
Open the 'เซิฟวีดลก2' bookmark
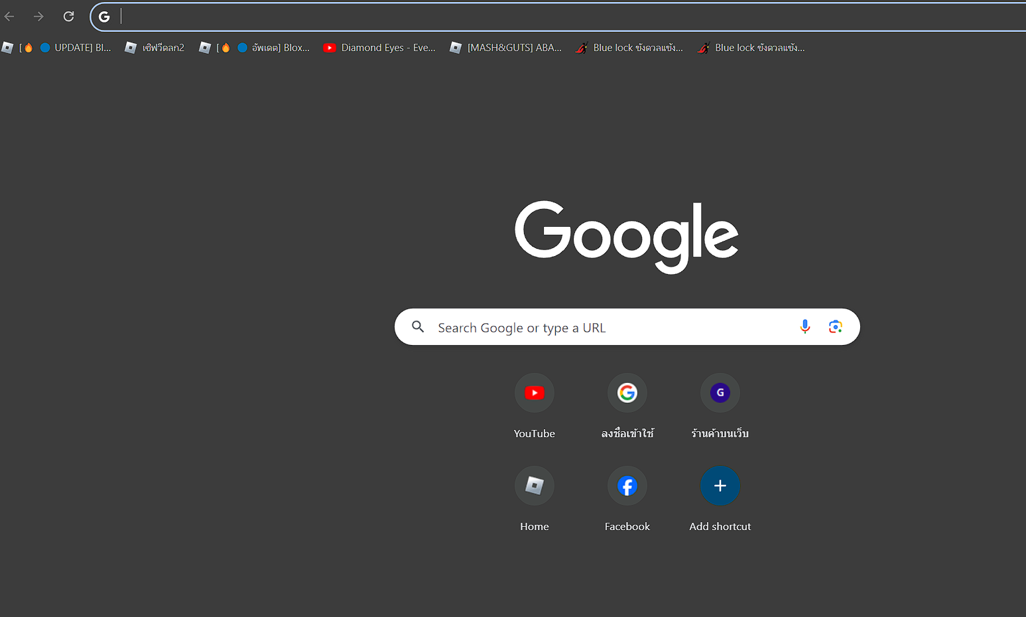click(155, 48)
